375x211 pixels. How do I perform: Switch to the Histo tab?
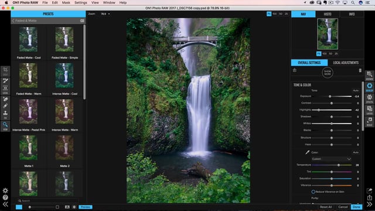[328, 14]
